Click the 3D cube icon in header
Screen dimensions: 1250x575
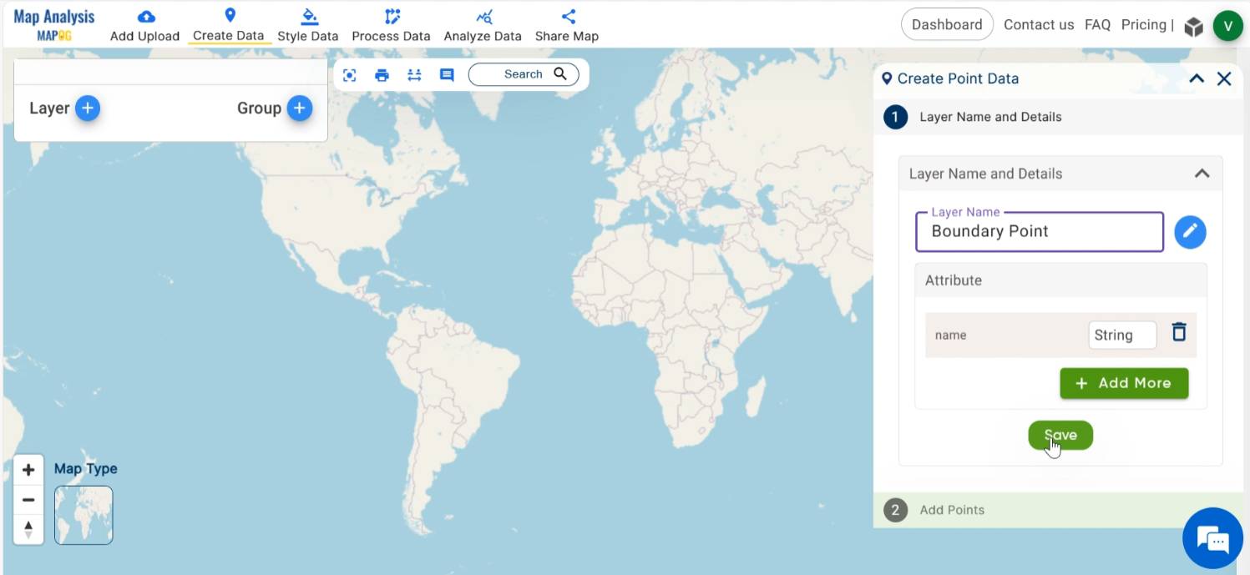tap(1193, 27)
